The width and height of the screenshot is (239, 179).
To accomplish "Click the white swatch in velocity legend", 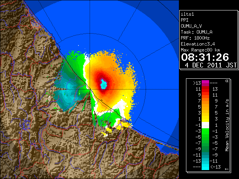I will [205, 125].
